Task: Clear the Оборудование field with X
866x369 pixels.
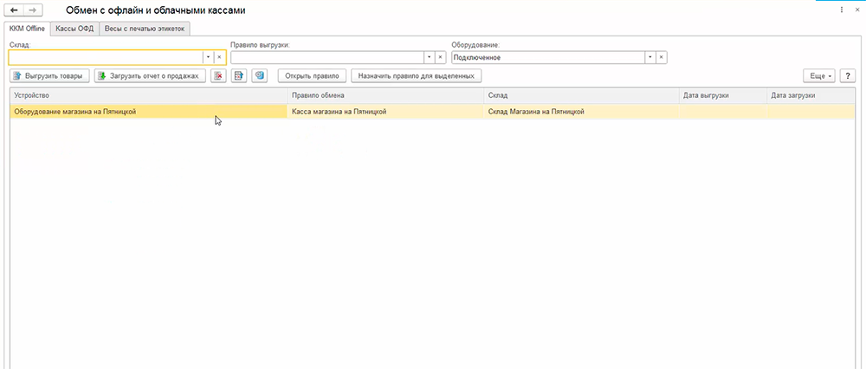Action: tap(661, 57)
